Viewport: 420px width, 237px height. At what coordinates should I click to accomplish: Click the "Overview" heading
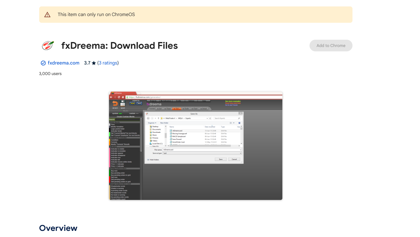[x=58, y=228]
